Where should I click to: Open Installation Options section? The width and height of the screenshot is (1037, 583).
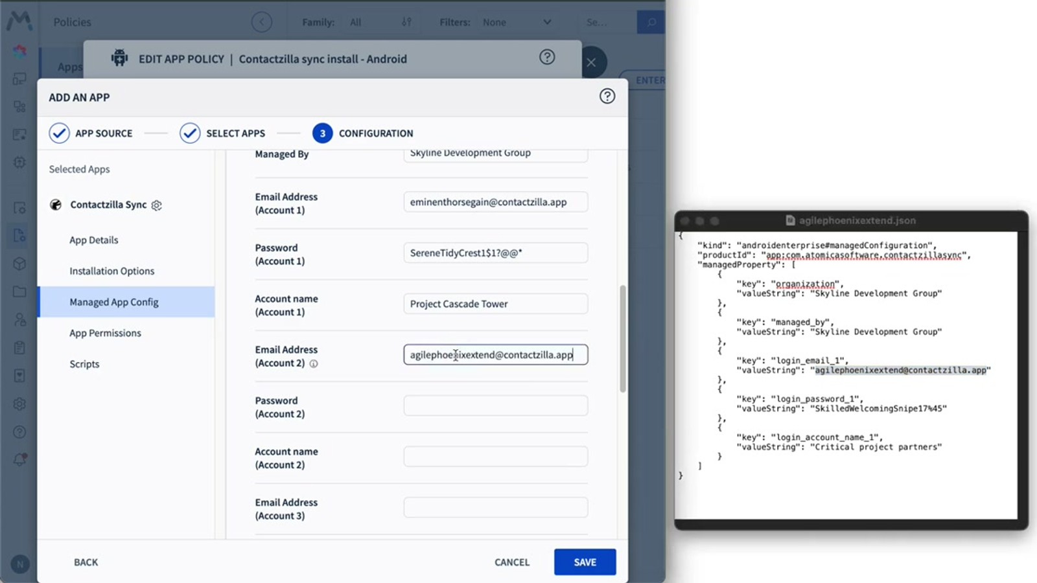coord(112,271)
